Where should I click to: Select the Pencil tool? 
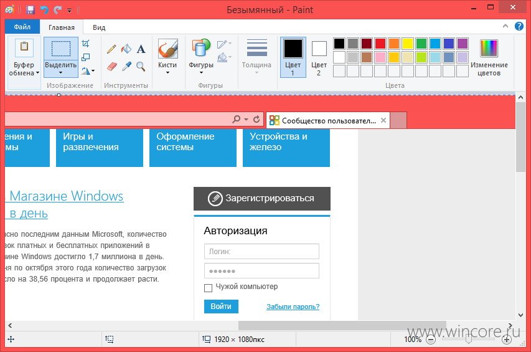tap(111, 49)
